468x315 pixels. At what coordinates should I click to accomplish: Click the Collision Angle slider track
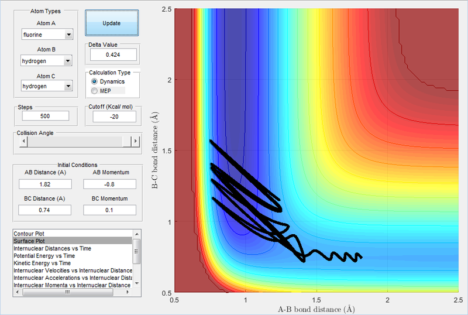point(75,141)
